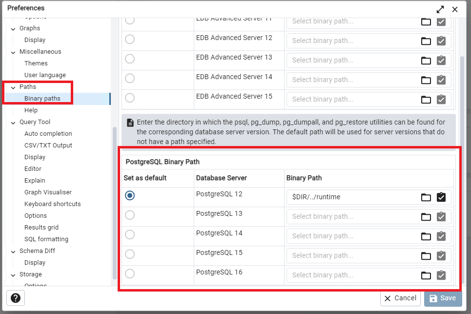
Task: Open folder browser for PostgreSQL 15 path
Action: point(426,256)
